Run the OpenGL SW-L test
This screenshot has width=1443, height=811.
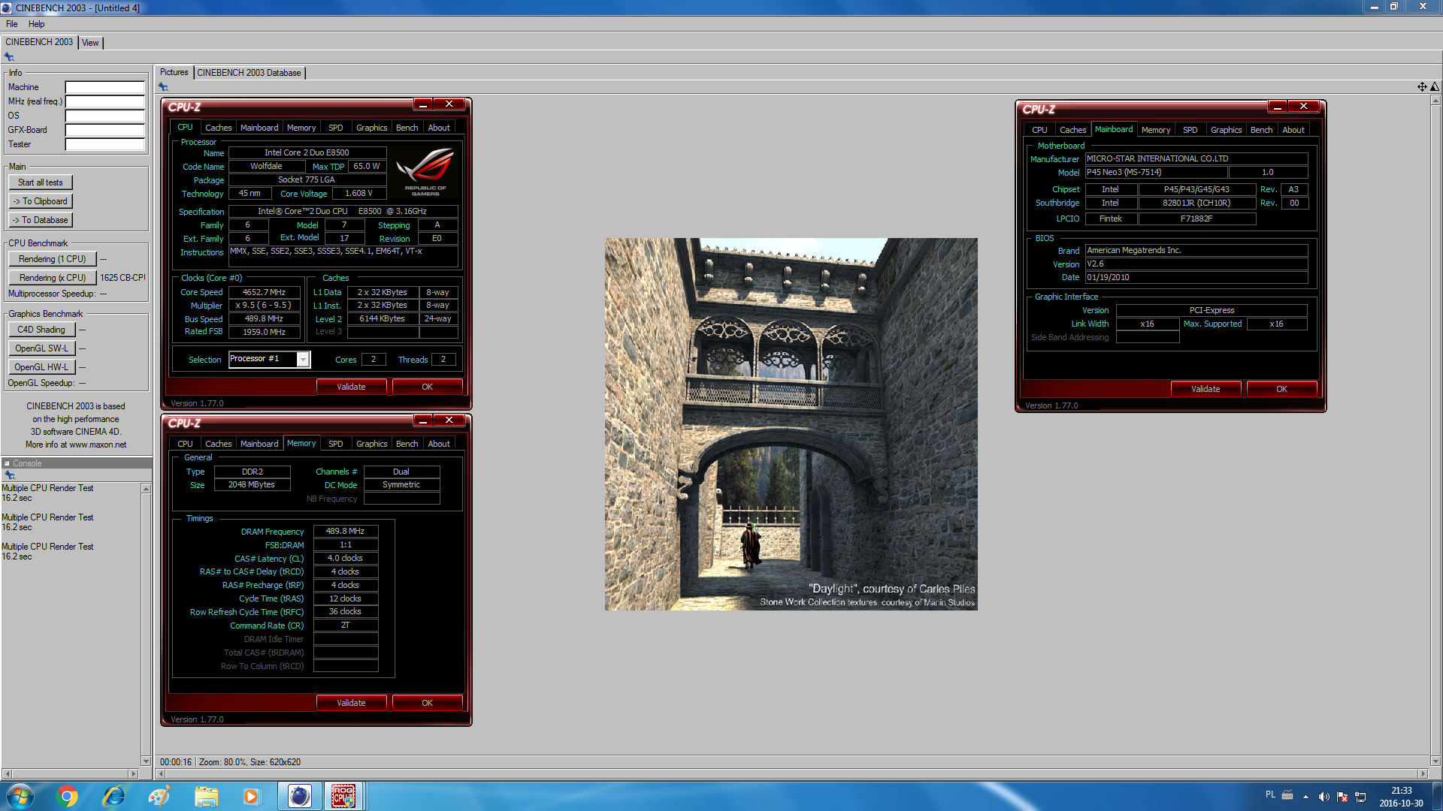pyautogui.click(x=42, y=348)
